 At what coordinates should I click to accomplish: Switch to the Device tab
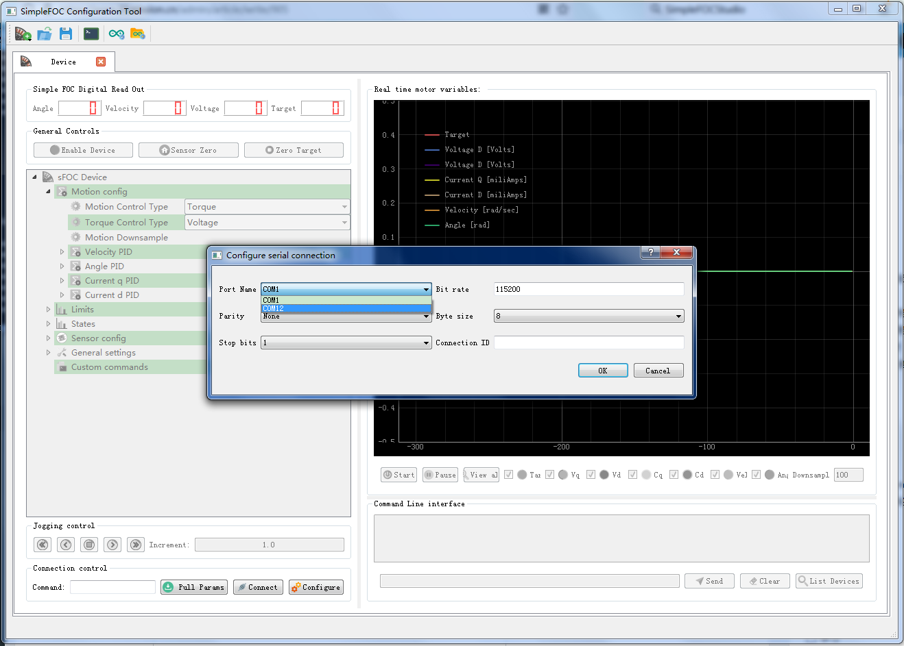[63, 62]
